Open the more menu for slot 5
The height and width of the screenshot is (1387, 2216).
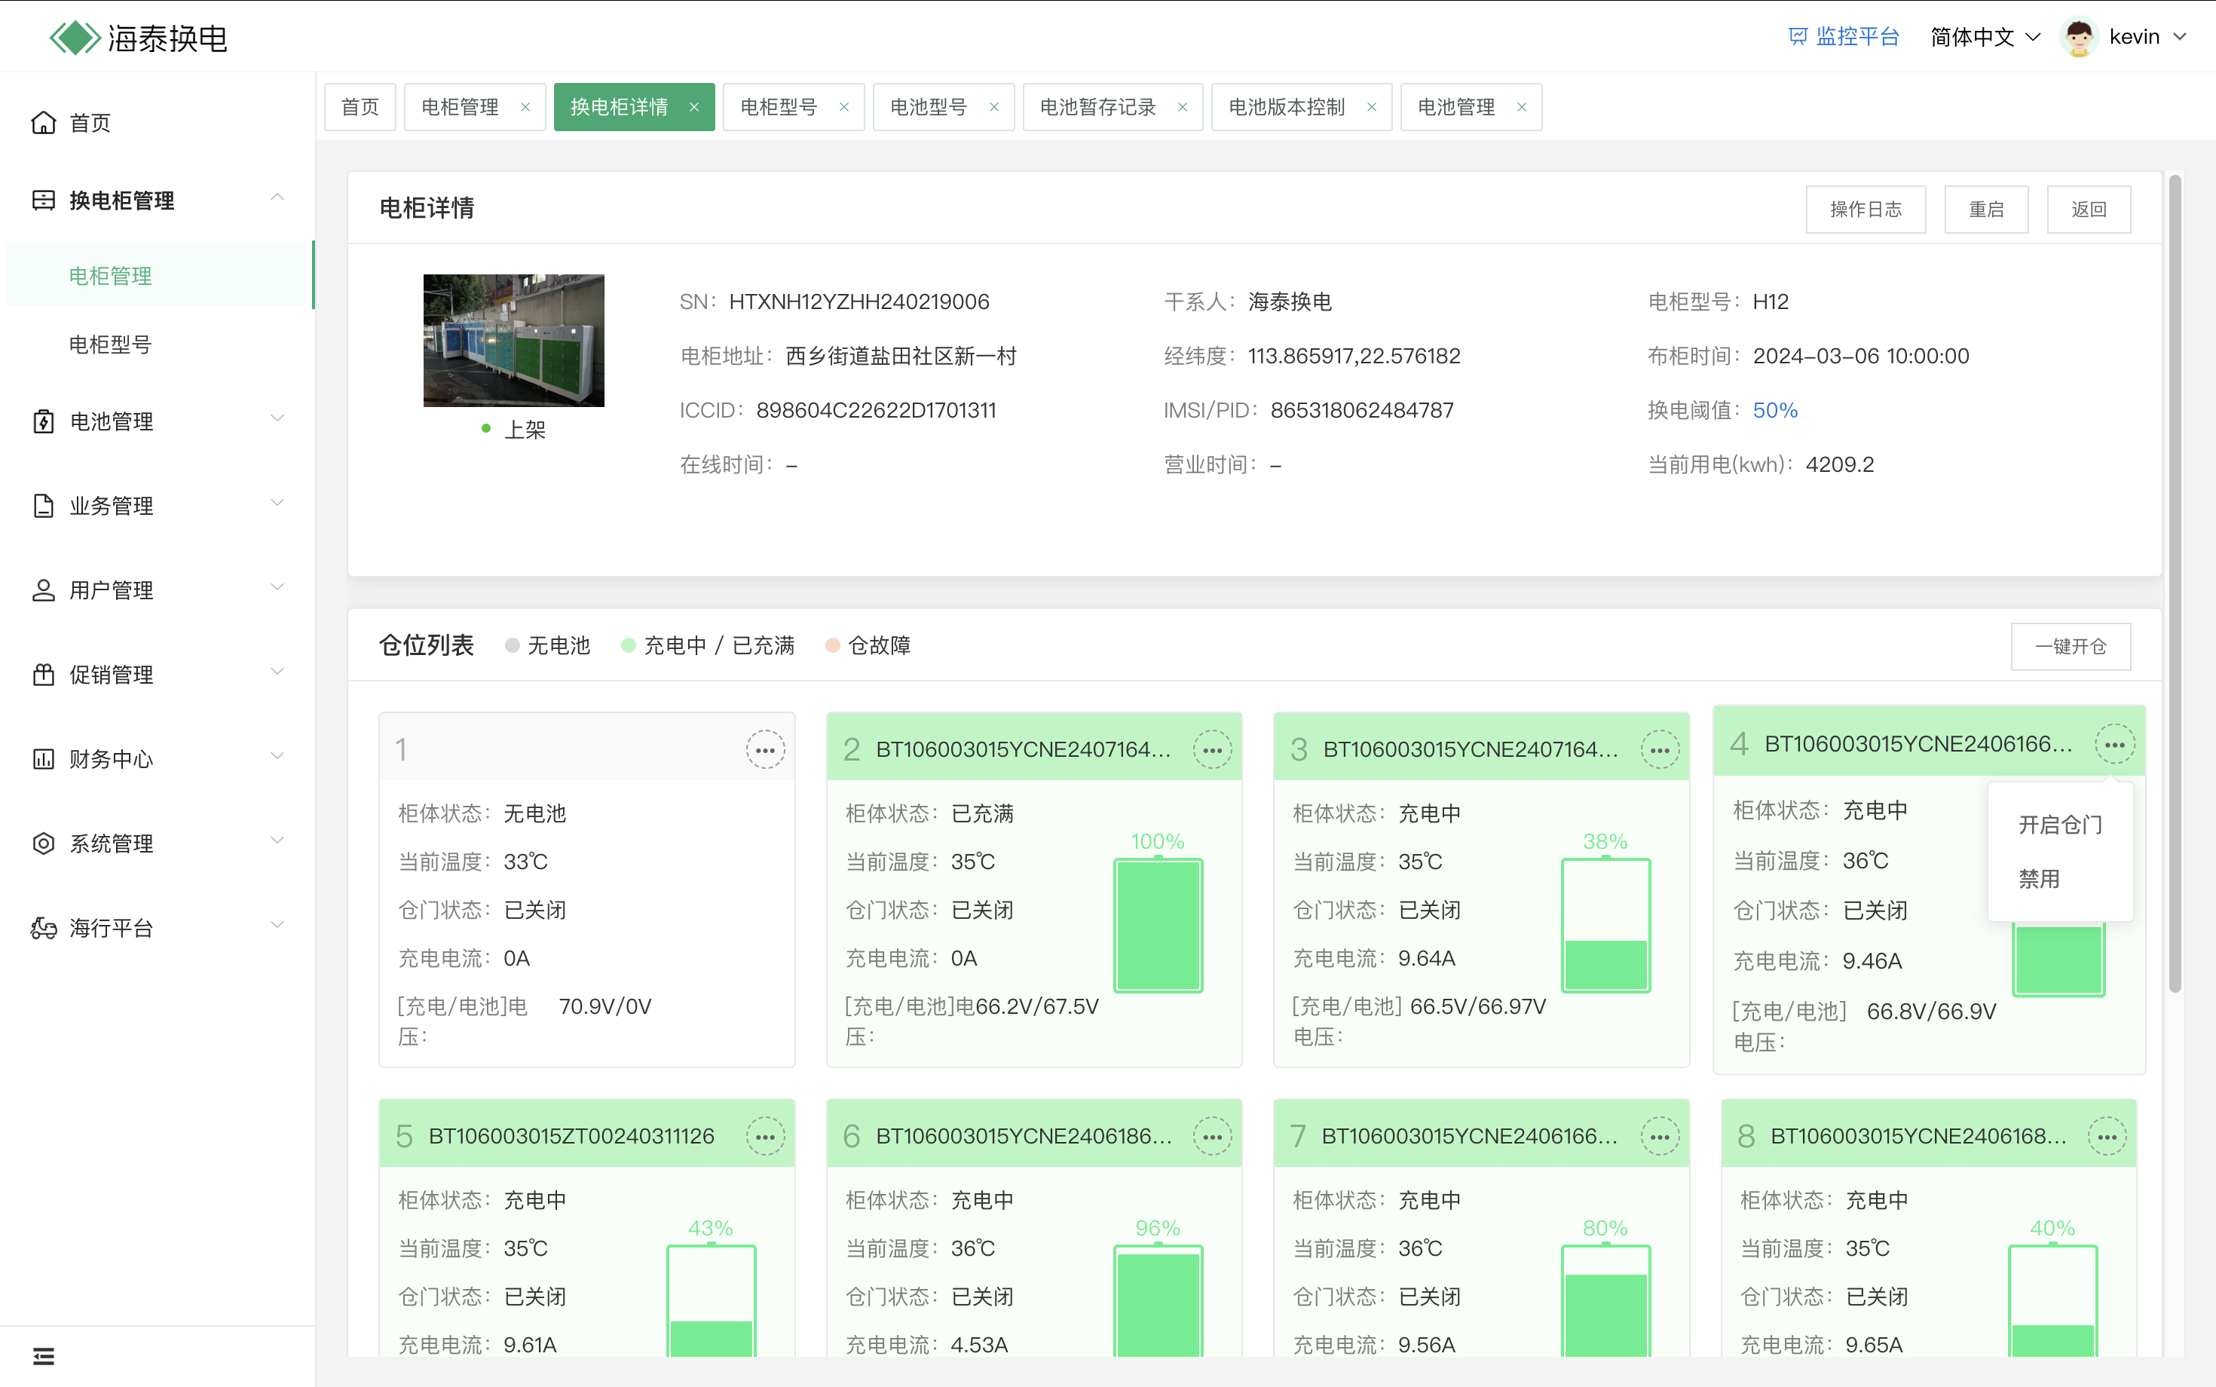[765, 1137]
